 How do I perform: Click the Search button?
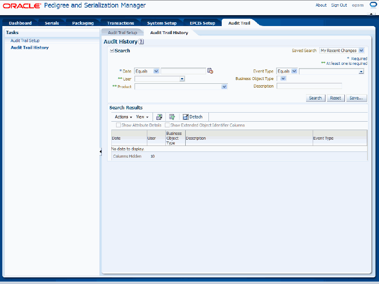pyautogui.click(x=316, y=98)
